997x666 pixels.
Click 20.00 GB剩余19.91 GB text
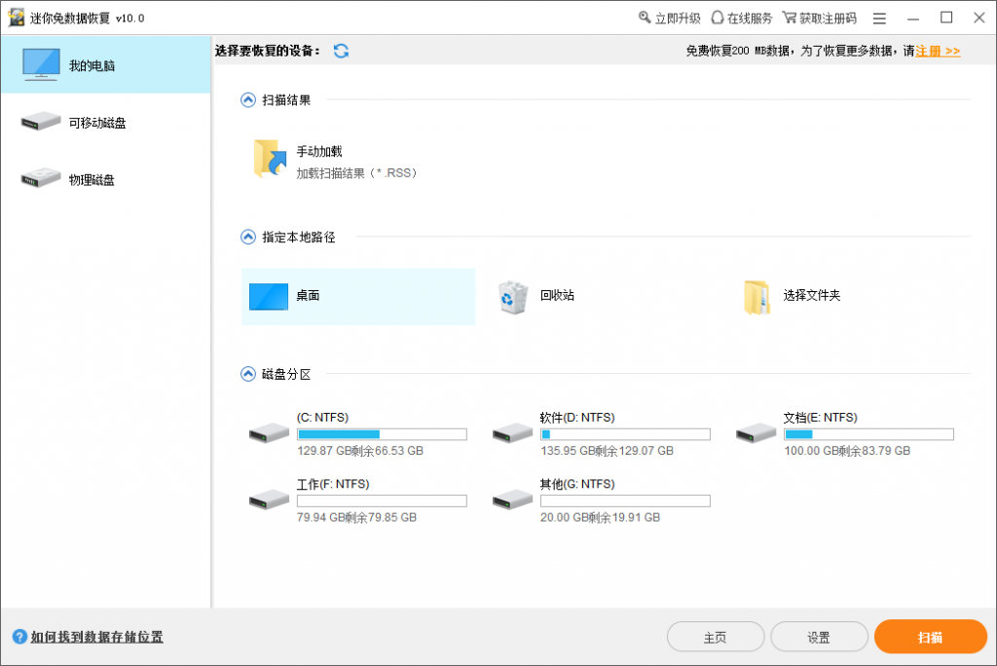[600, 518]
